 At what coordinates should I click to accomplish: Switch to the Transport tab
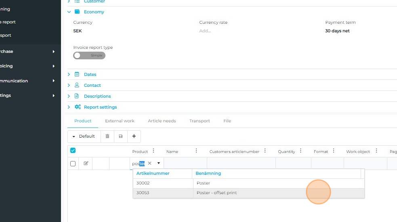200,121
